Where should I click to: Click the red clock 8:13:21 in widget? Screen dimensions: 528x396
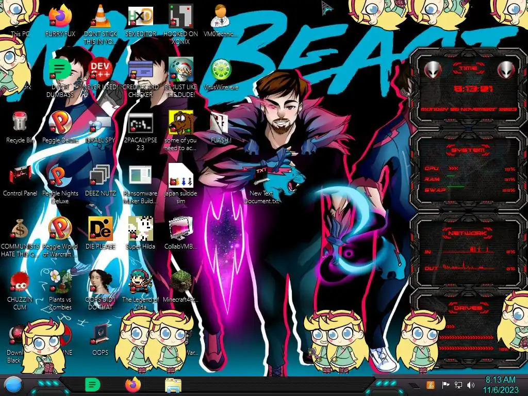[x=472, y=89]
